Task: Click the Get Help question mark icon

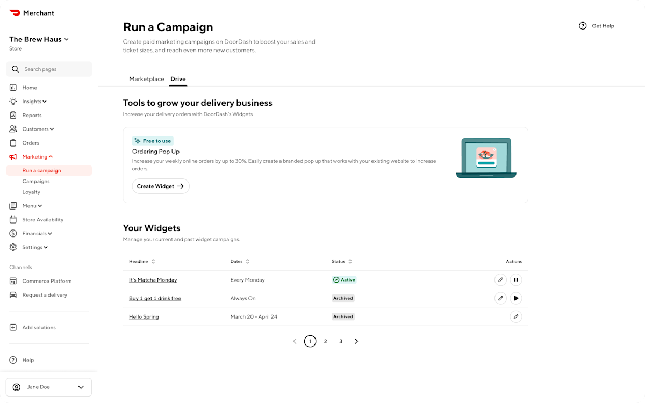Action: (583, 26)
